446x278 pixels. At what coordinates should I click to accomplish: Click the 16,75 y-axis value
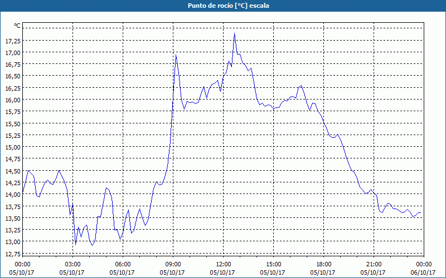click(x=13, y=64)
